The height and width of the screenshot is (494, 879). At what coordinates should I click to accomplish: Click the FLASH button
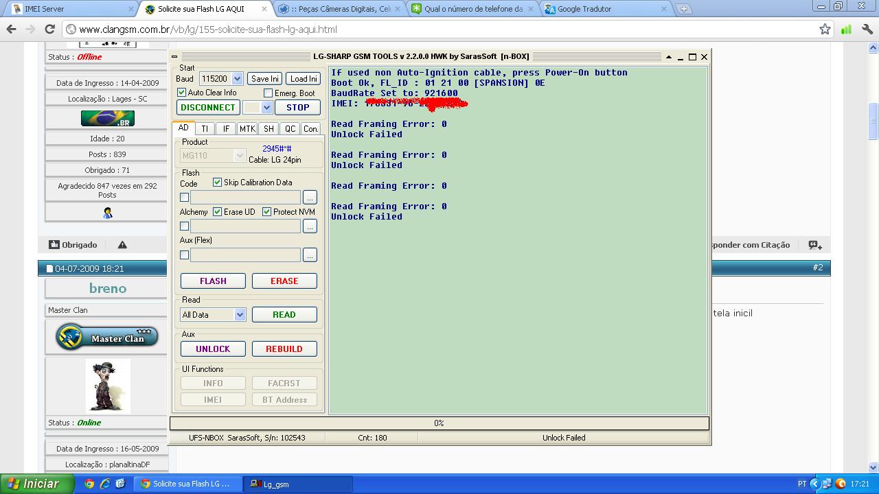tap(213, 281)
